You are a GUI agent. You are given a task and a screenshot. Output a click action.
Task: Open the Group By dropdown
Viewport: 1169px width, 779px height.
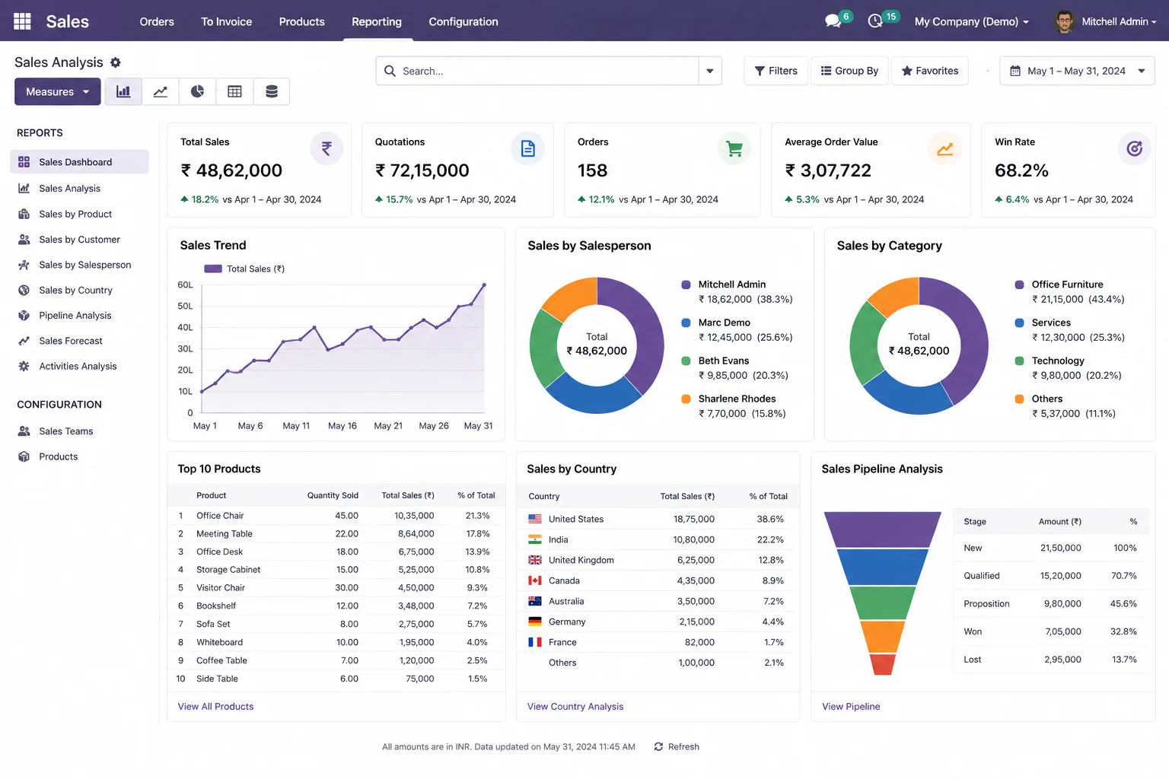click(x=849, y=71)
